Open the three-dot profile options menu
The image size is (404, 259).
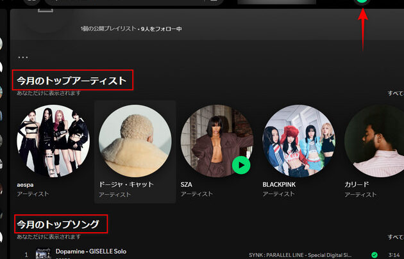(23, 58)
